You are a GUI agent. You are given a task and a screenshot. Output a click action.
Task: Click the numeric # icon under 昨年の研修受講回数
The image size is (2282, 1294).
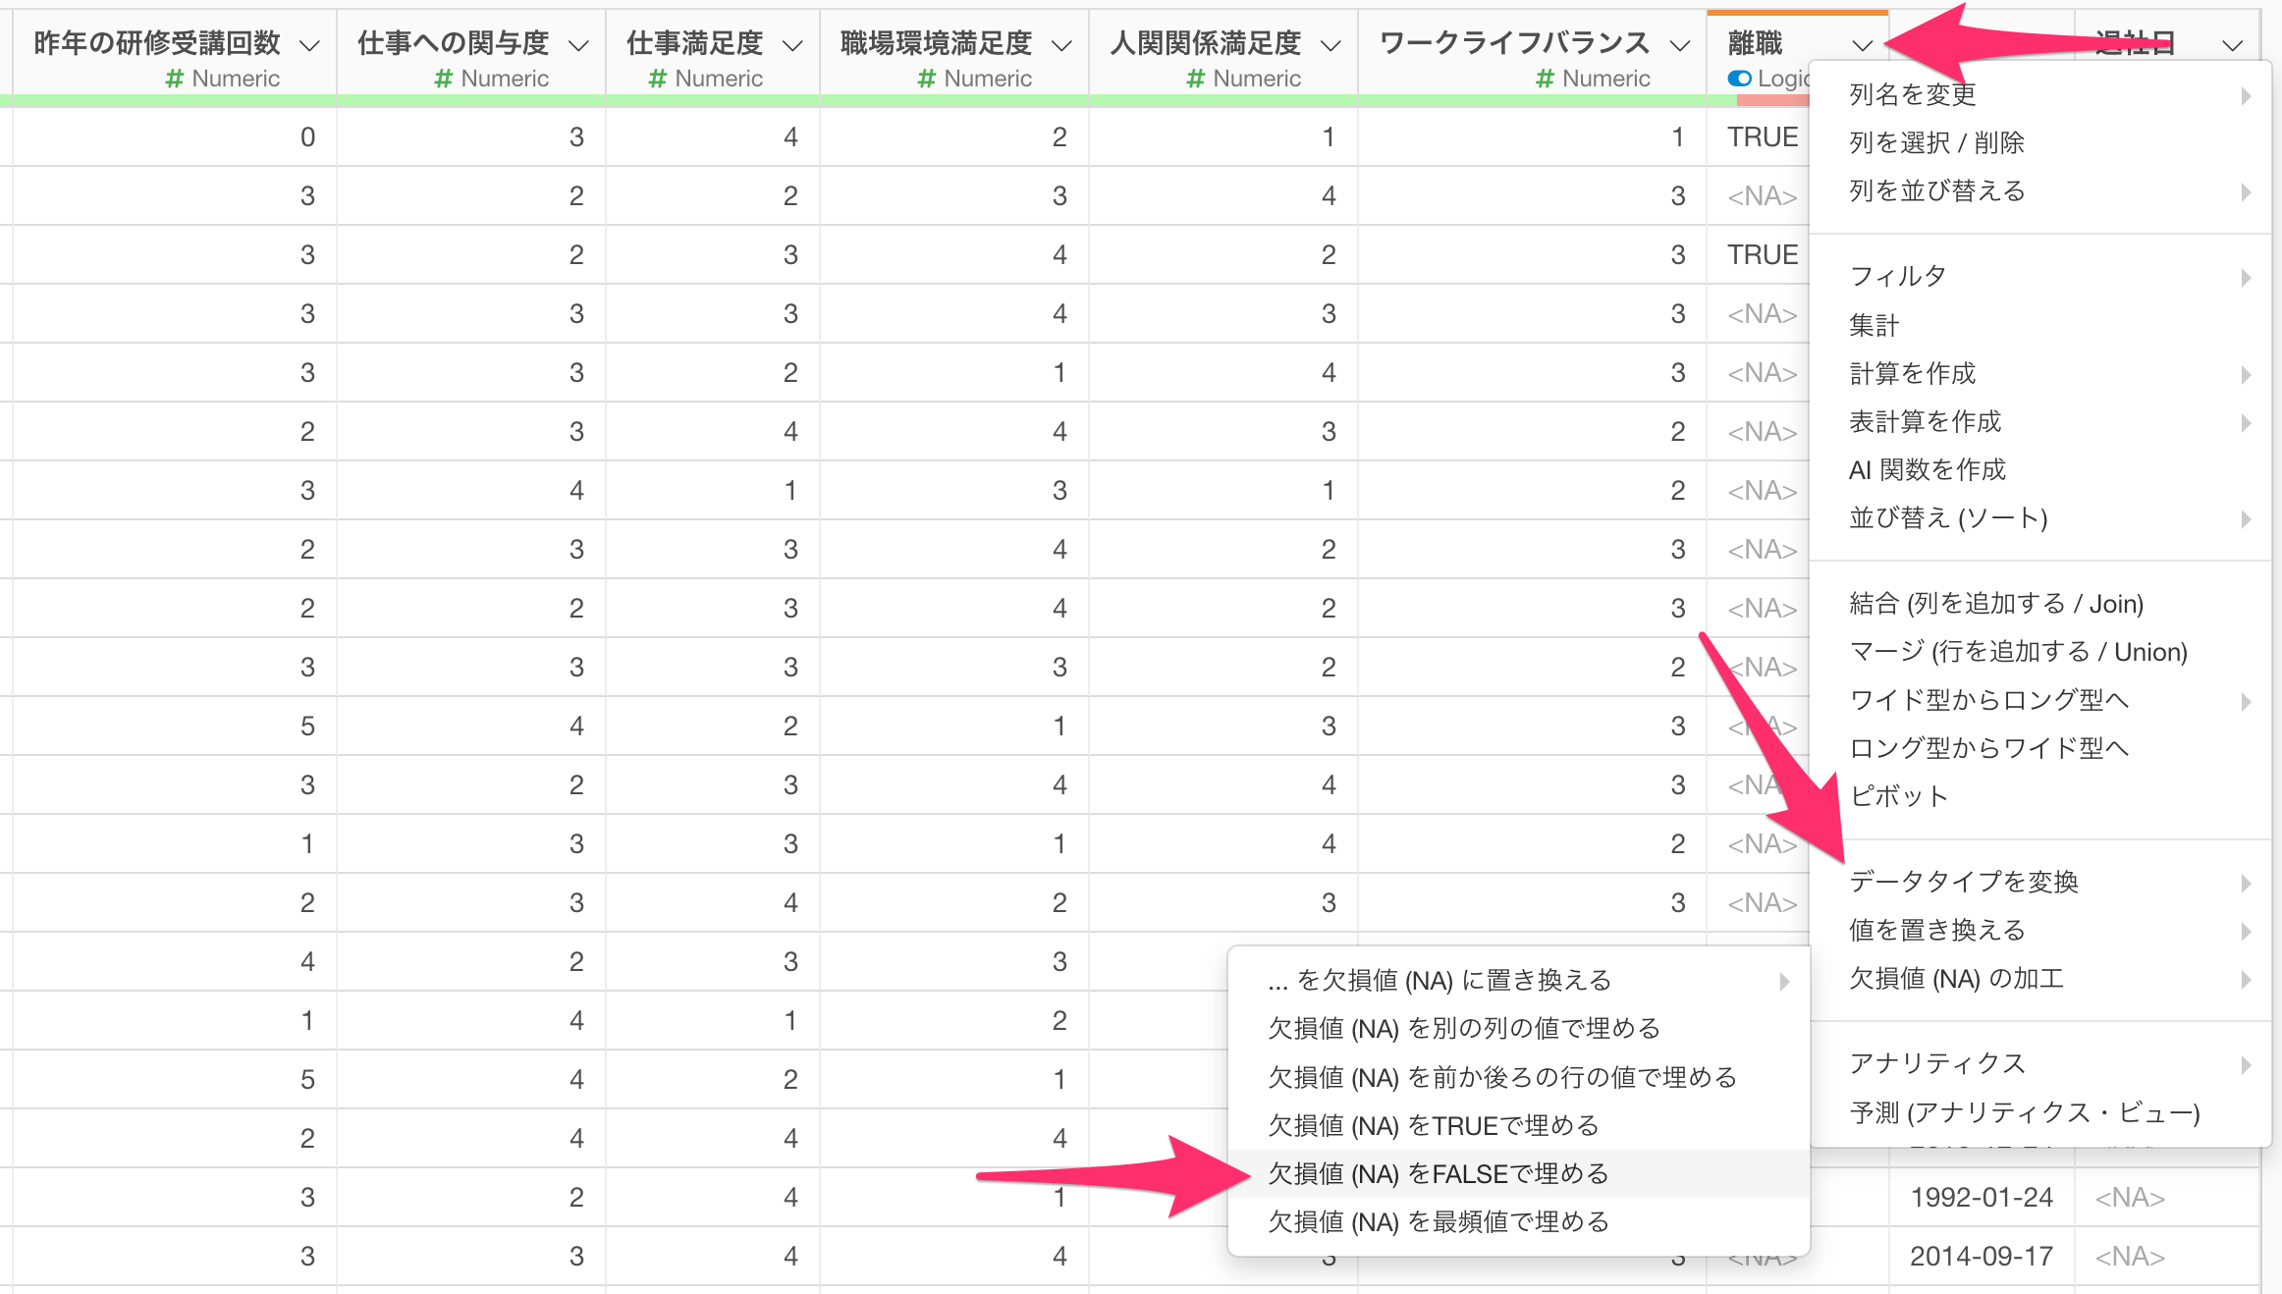coord(174,79)
